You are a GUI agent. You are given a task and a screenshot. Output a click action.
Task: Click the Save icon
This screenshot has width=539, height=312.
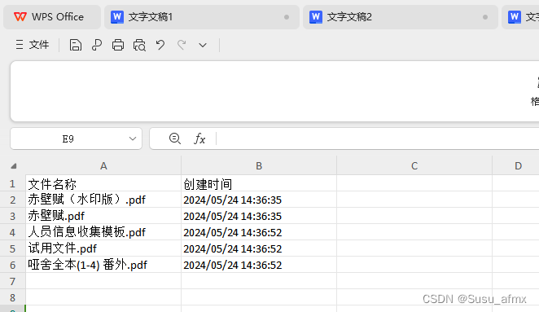coord(75,45)
